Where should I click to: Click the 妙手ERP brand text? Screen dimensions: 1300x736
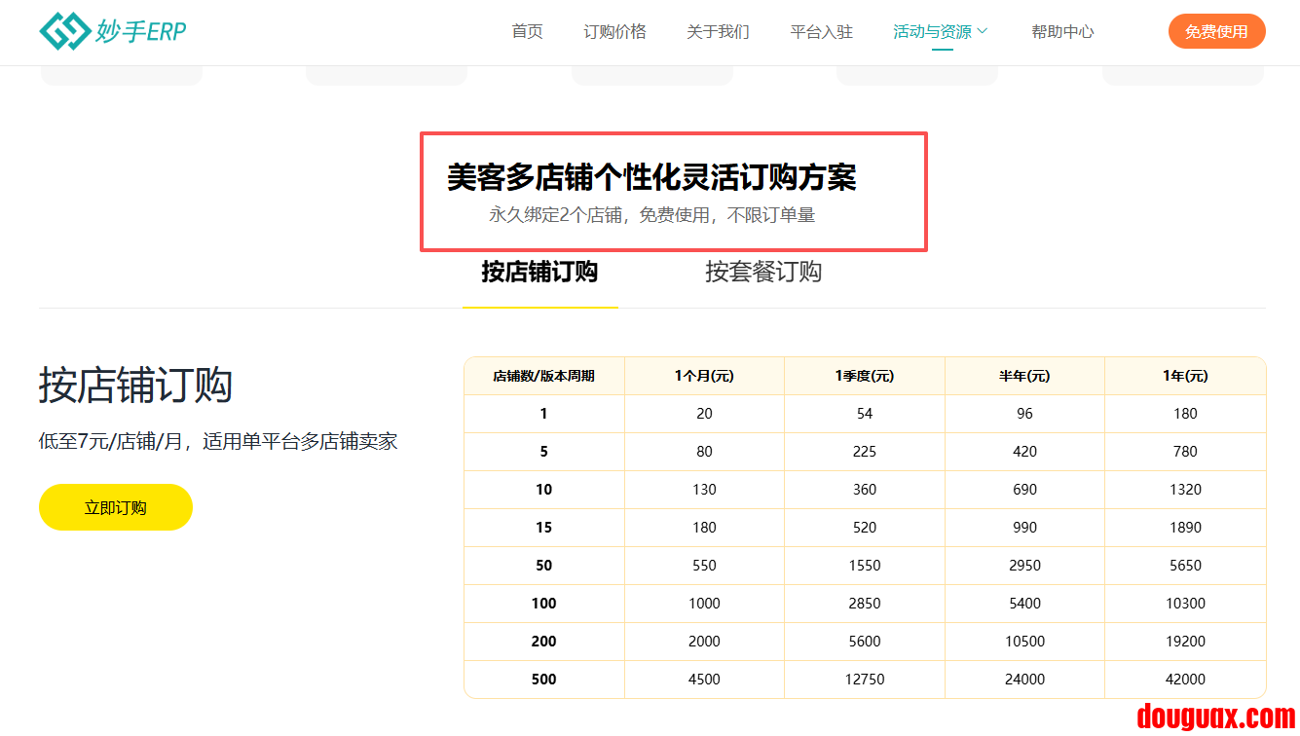[x=141, y=32]
